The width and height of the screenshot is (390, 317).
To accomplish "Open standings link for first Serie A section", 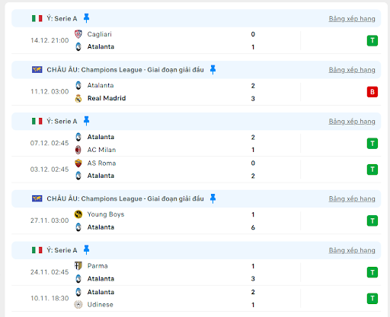I will pyautogui.click(x=352, y=18).
